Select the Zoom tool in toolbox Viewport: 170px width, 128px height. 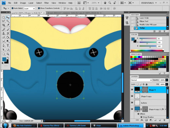(8, 54)
